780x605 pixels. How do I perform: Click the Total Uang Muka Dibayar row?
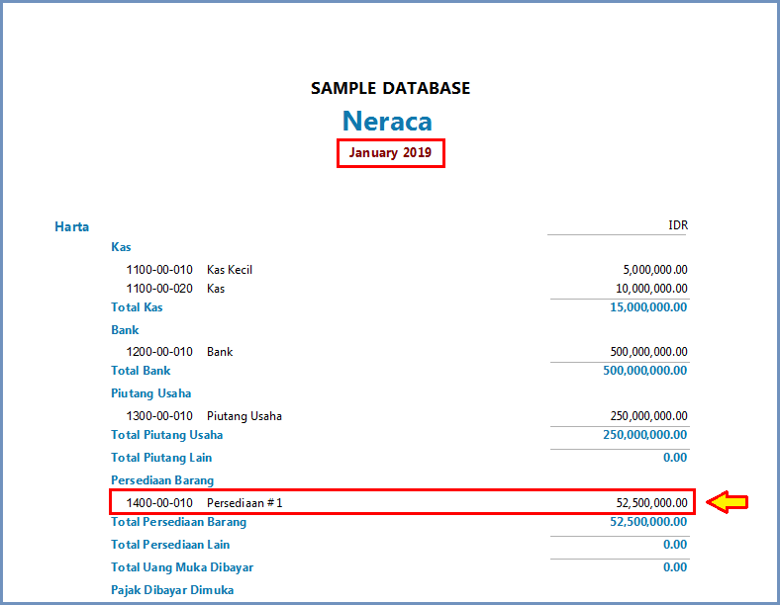point(182,567)
